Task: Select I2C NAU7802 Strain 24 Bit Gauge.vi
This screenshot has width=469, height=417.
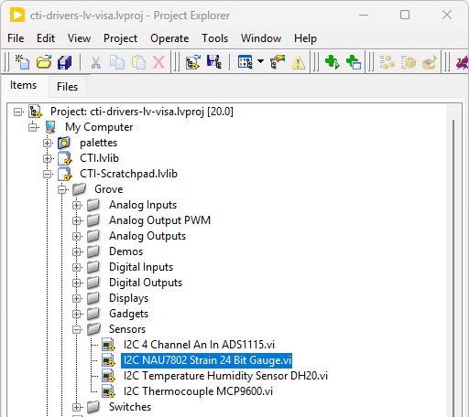Action: pos(207,360)
